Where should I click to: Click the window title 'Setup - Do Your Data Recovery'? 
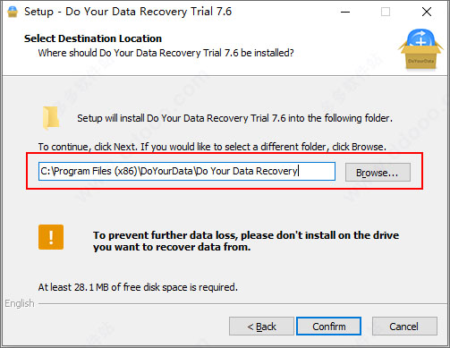coord(128,12)
